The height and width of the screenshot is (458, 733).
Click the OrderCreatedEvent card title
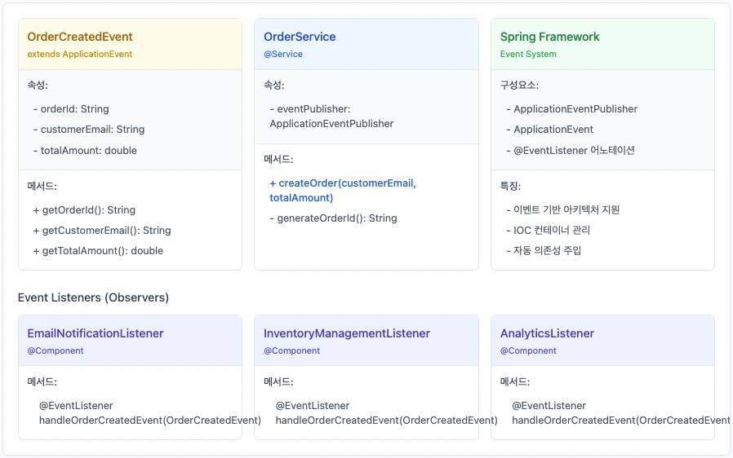coord(80,37)
